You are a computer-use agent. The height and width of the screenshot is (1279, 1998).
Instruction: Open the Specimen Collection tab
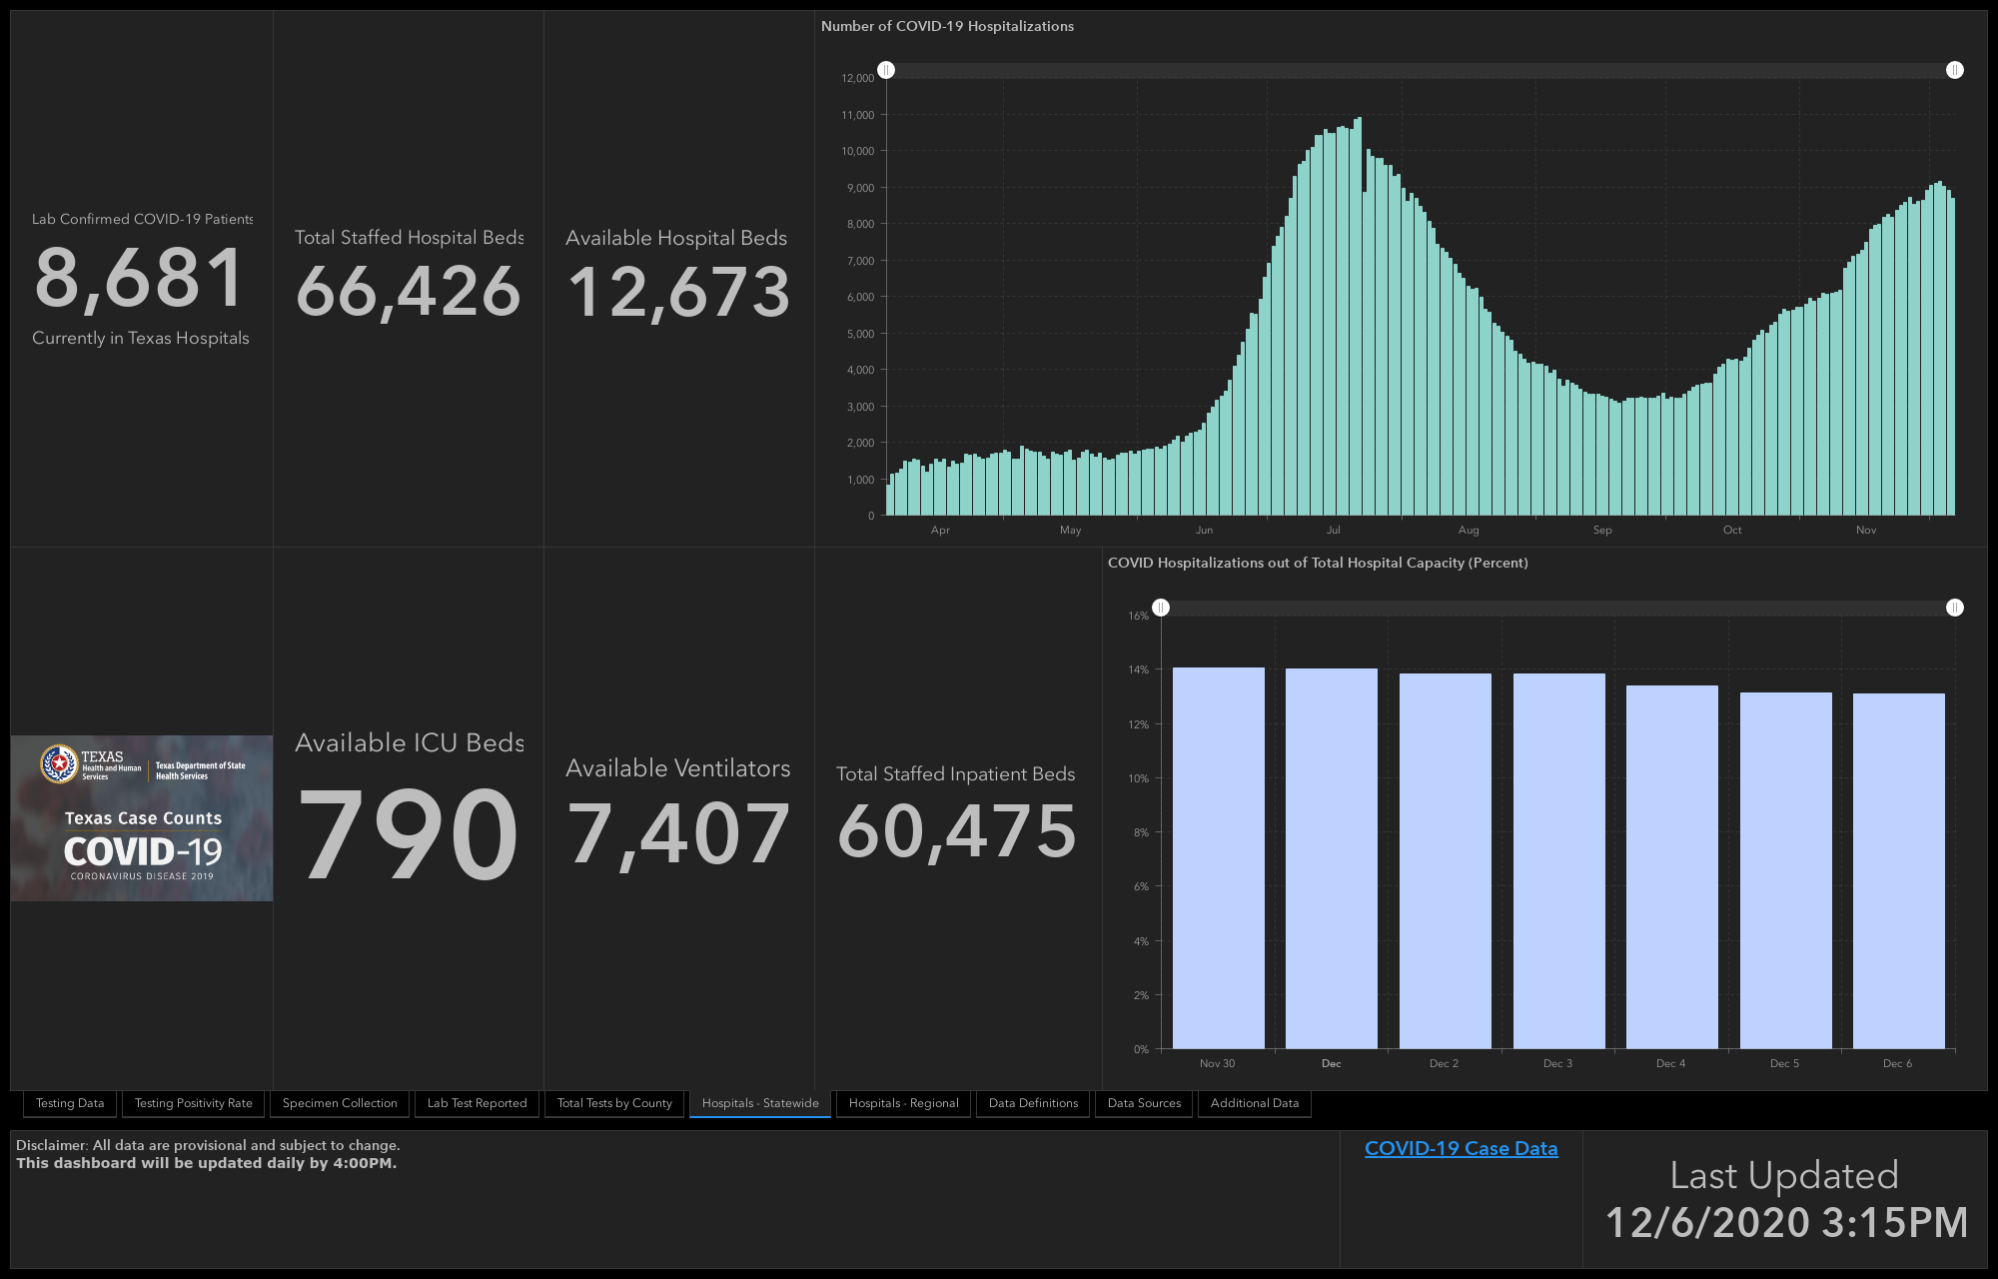click(340, 1103)
